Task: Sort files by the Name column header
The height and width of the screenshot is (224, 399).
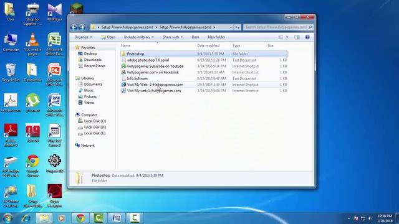Action: tap(126, 45)
